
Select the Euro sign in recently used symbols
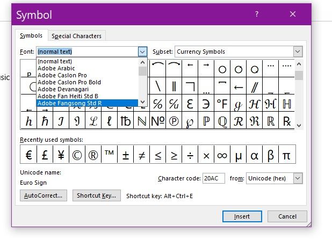point(28,155)
